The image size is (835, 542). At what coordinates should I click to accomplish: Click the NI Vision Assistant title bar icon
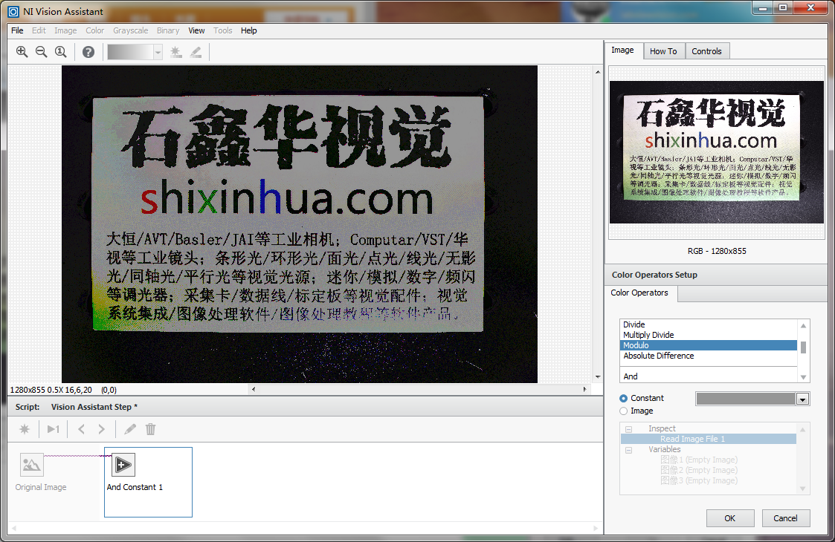point(13,11)
